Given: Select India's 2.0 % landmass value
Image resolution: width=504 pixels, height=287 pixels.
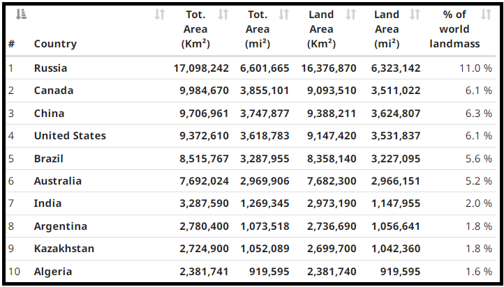Looking at the screenshot, I should pos(478,203).
